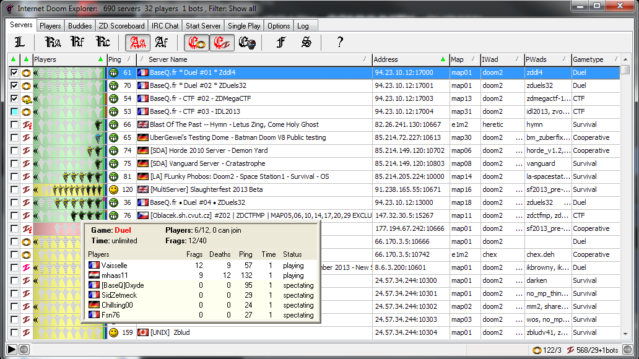The image size is (639, 359).
Task: Click the gothic 'L' launch toolbar icon
Action: [x=19, y=42]
